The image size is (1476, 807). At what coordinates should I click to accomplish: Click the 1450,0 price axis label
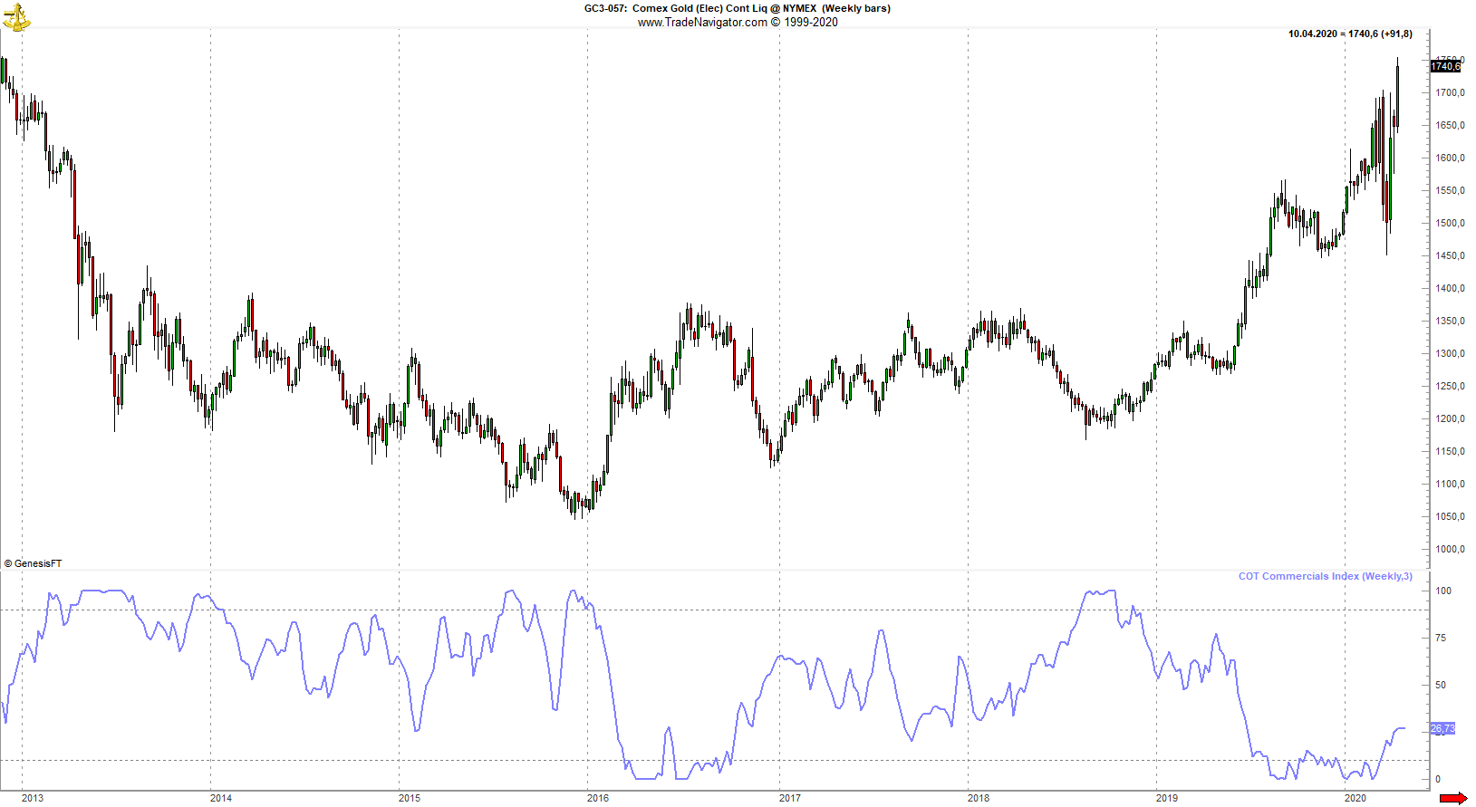(1450, 255)
